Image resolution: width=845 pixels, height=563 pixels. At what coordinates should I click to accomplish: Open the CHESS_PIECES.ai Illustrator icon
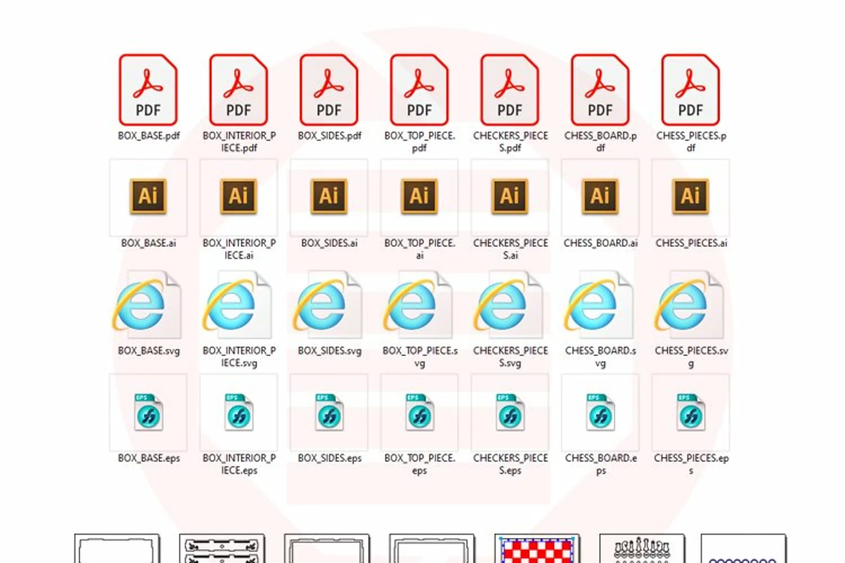(x=691, y=196)
